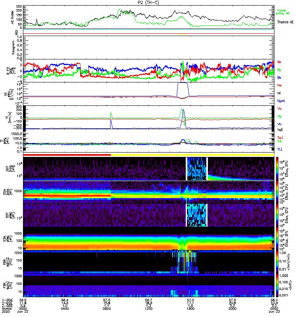Click the 250 tick on AE Index axis

[x=19, y=6]
